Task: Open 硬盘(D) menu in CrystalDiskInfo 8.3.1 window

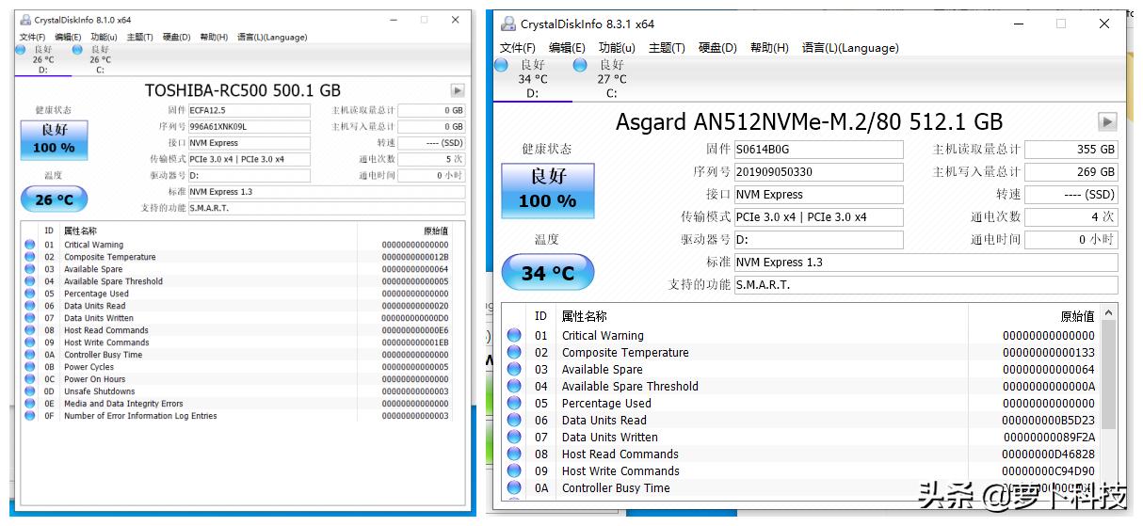Action: [717, 48]
